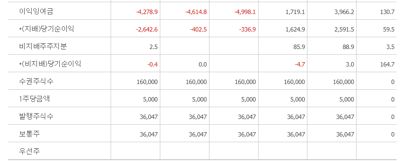Click the 이익잉여금 row label
This screenshot has width=404, height=161.
point(36,11)
